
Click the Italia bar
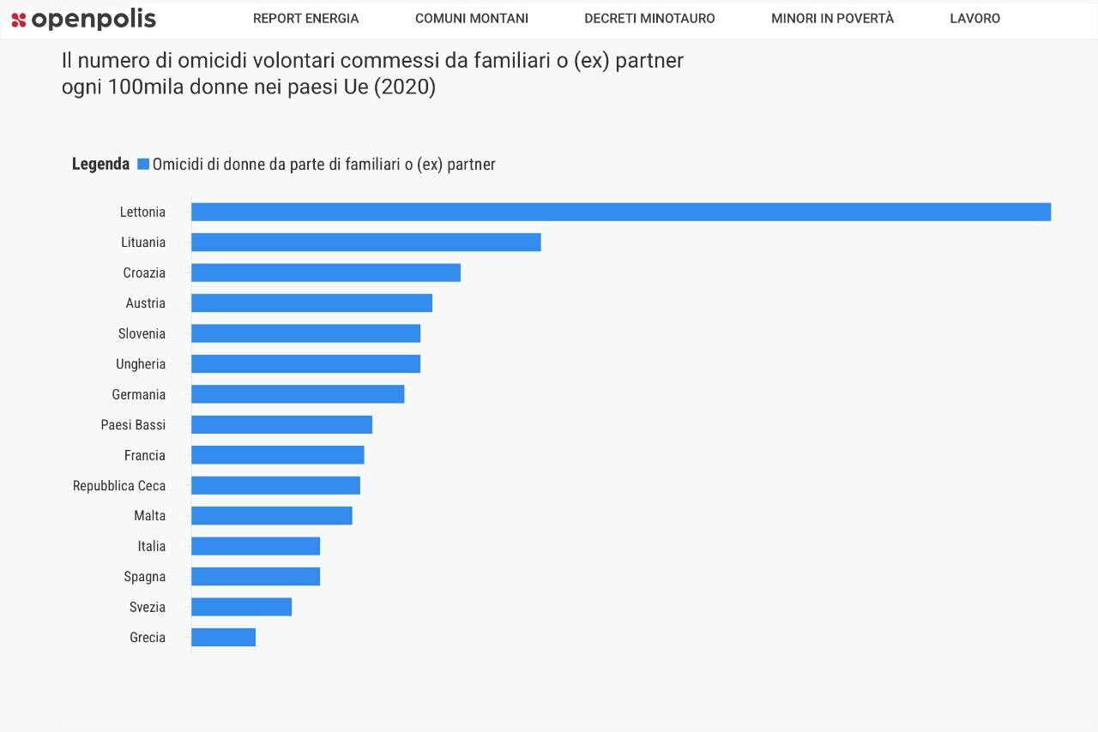(x=256, y=546)
